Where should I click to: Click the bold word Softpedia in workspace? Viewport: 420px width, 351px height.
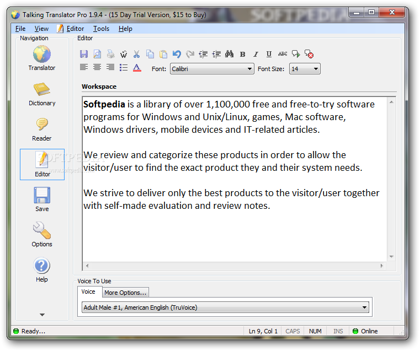104,104
